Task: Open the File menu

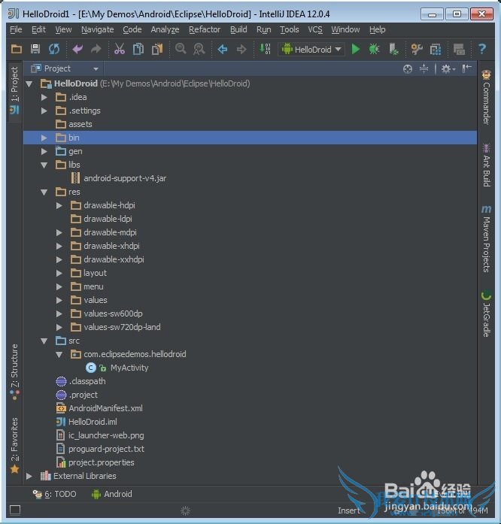Action: (x=16, y=30)
